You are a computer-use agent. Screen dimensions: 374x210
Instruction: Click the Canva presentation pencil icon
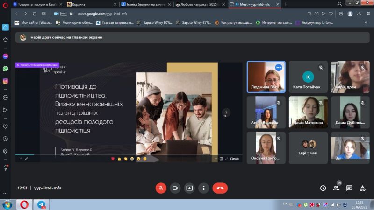click(x=27, y=159)
